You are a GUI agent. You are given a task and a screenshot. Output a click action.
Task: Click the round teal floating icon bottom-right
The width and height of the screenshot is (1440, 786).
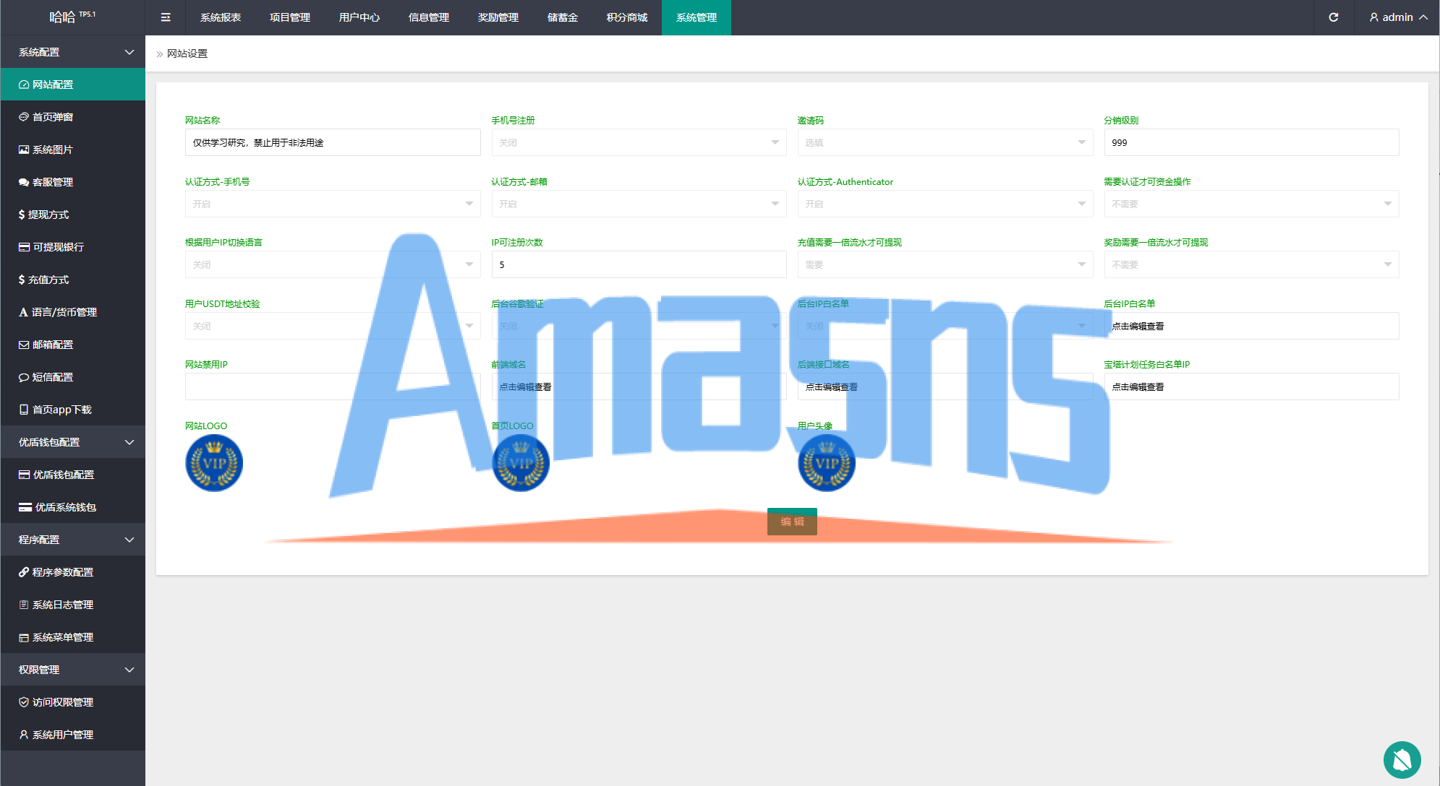[x=1402, y=760]
